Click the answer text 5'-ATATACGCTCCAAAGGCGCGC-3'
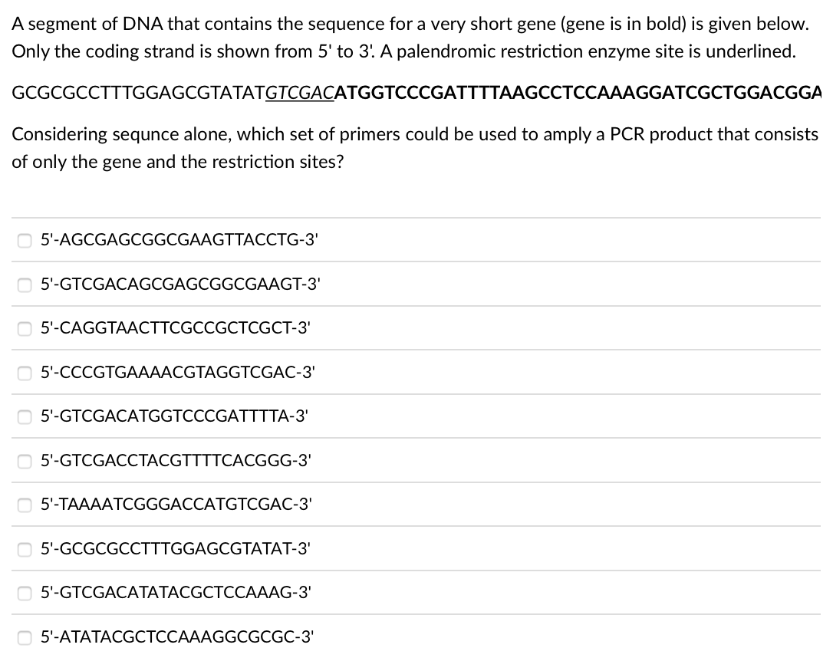Image resolution: width=833 pixels, height=661 pixels. click(177, 636)
